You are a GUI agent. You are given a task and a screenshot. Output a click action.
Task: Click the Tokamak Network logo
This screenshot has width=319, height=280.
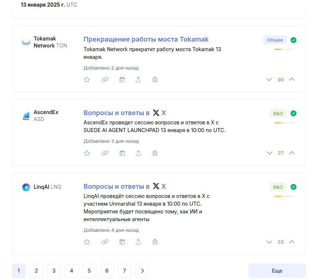tap(26, 42)
